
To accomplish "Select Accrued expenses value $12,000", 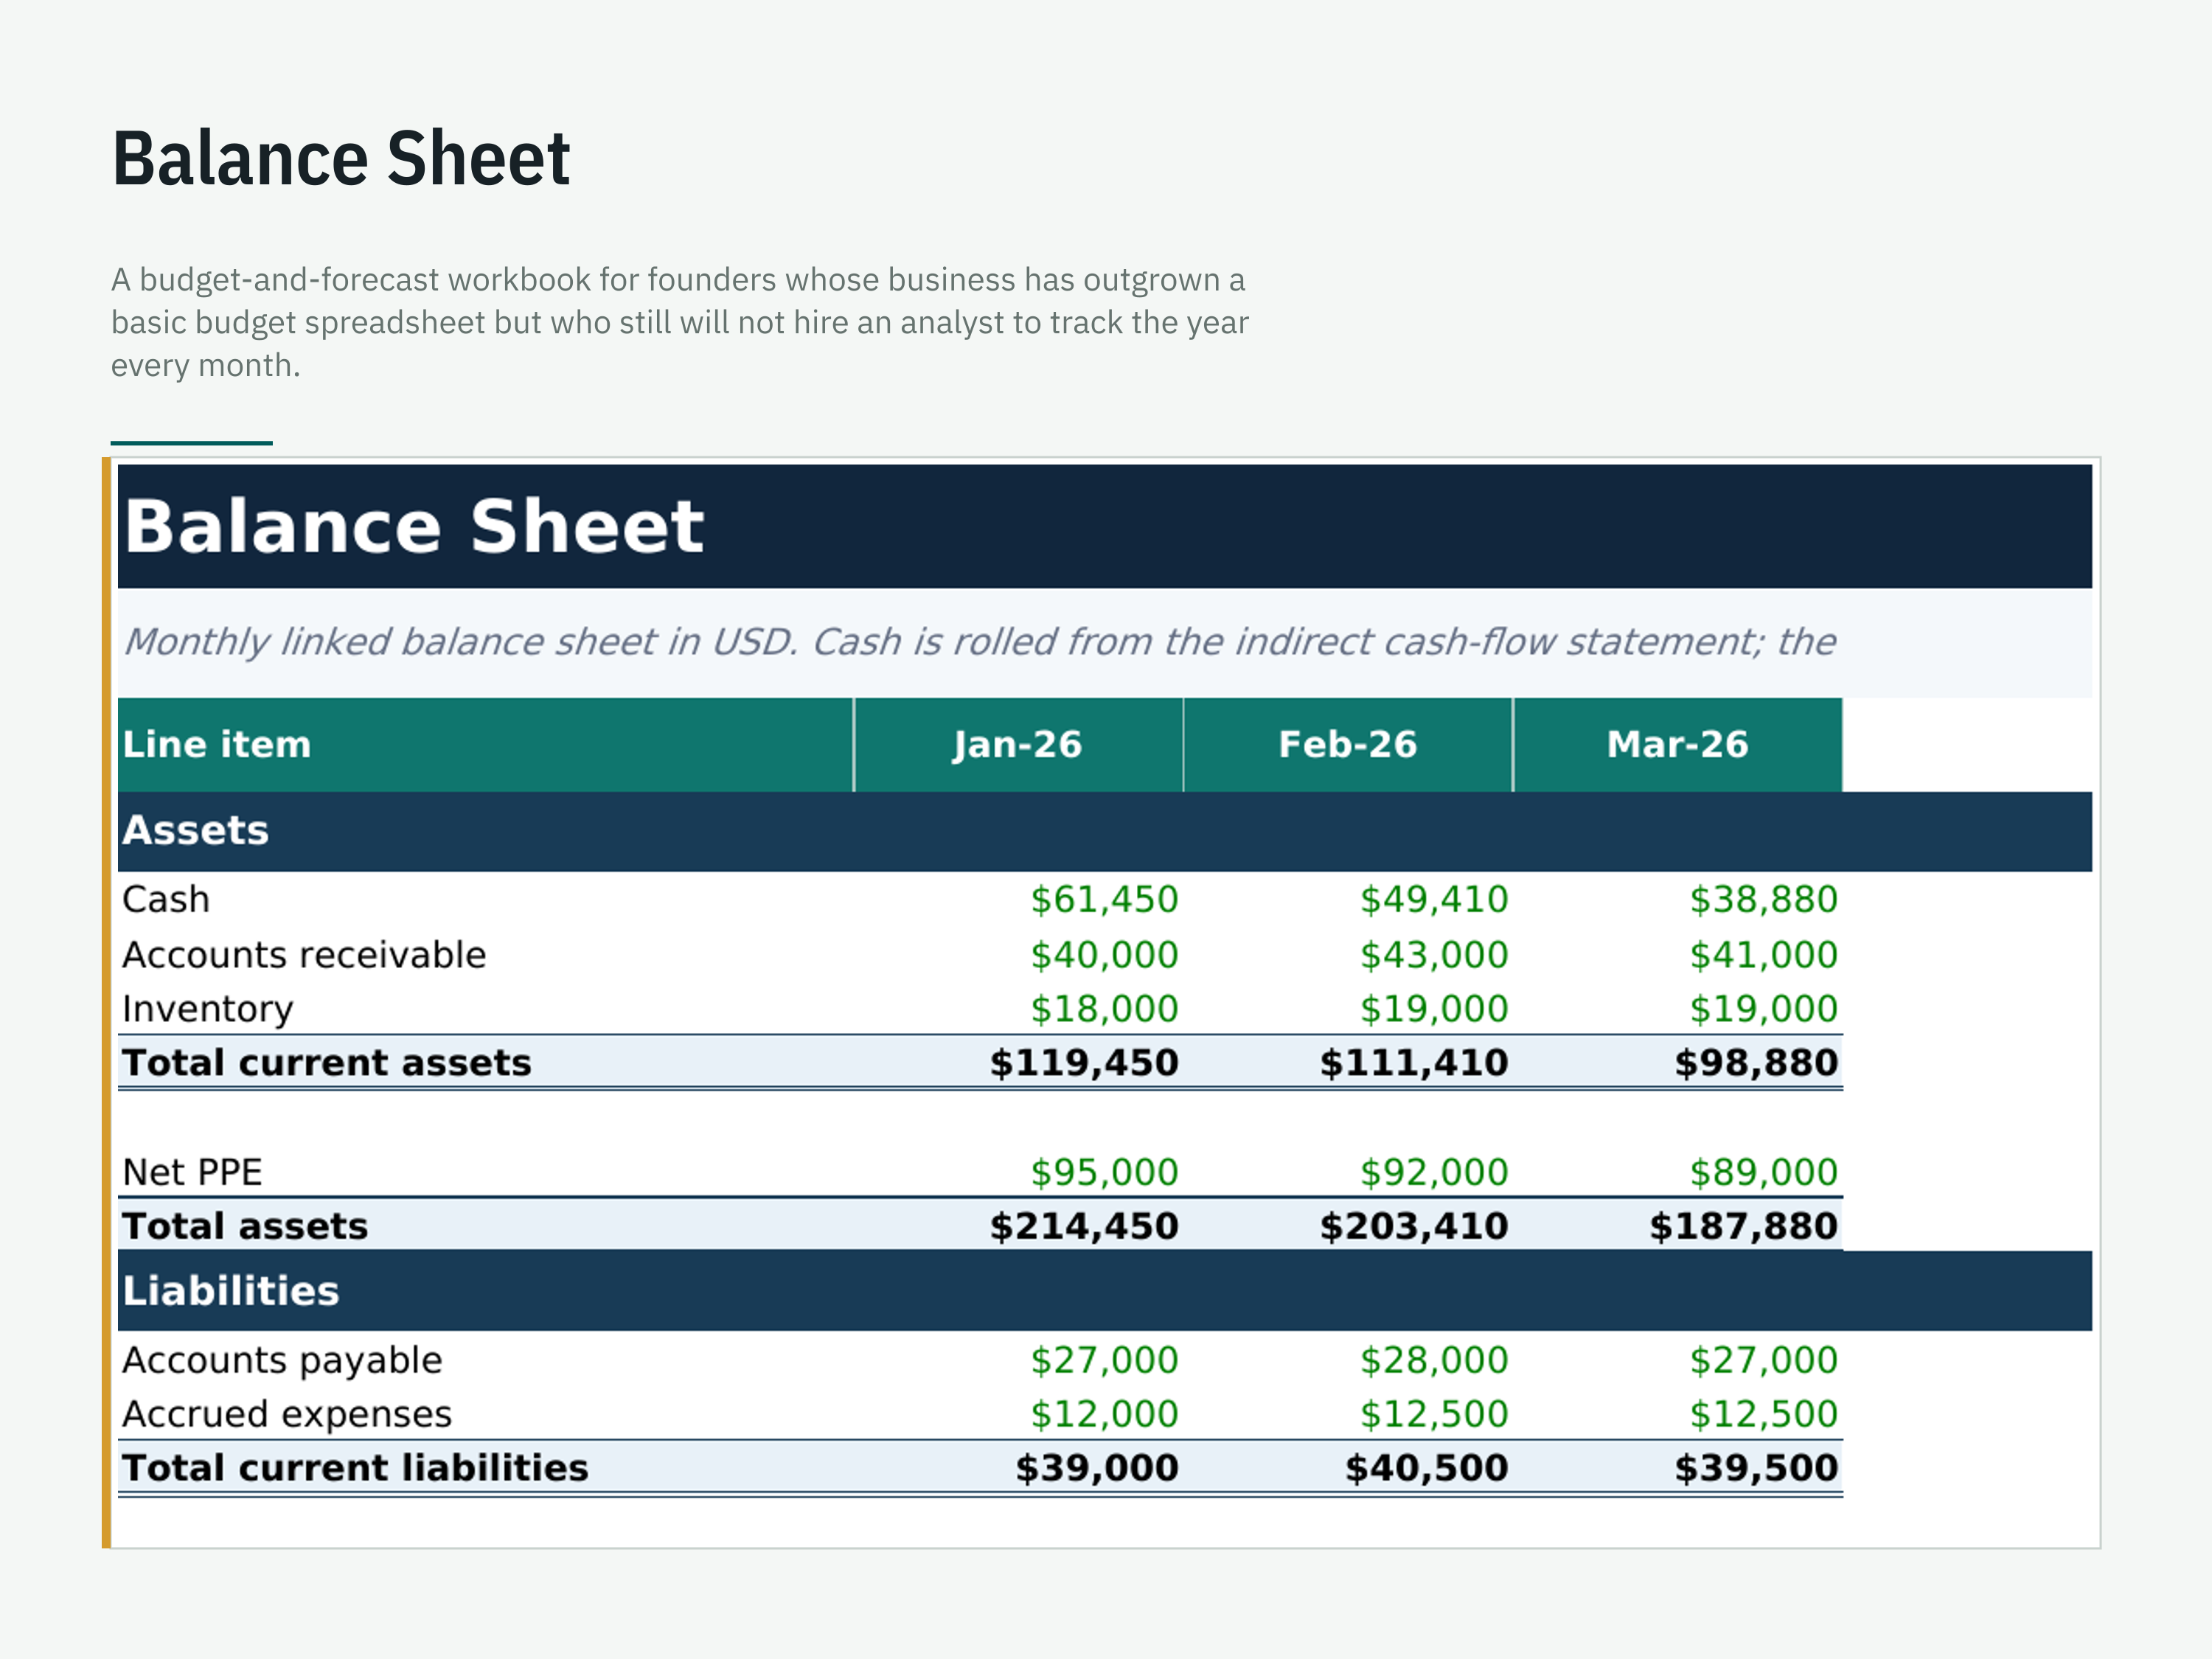I will (1105, 1414).
